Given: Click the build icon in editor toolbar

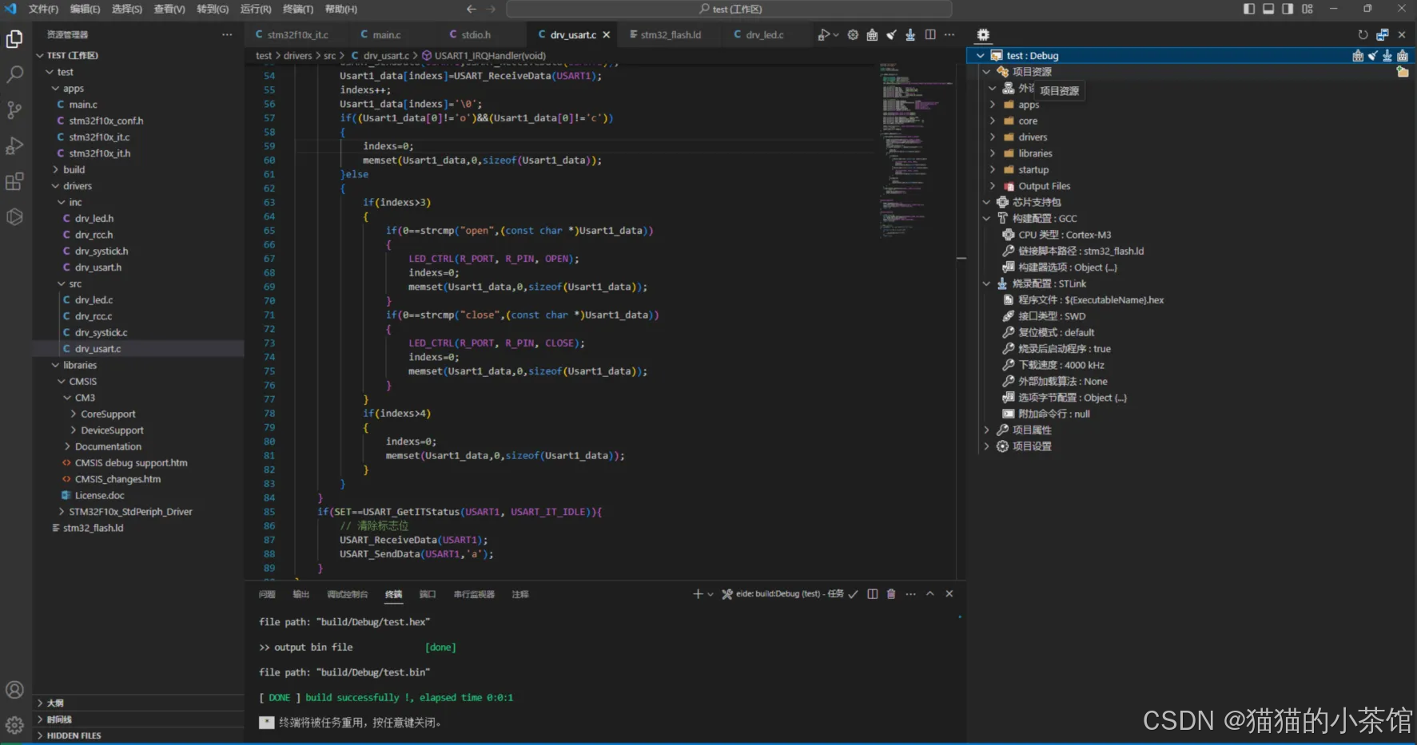Looking at the screenshot, I should coord(872,35).
